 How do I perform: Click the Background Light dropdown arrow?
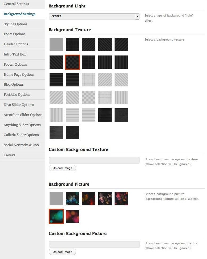tap(137, 17)
